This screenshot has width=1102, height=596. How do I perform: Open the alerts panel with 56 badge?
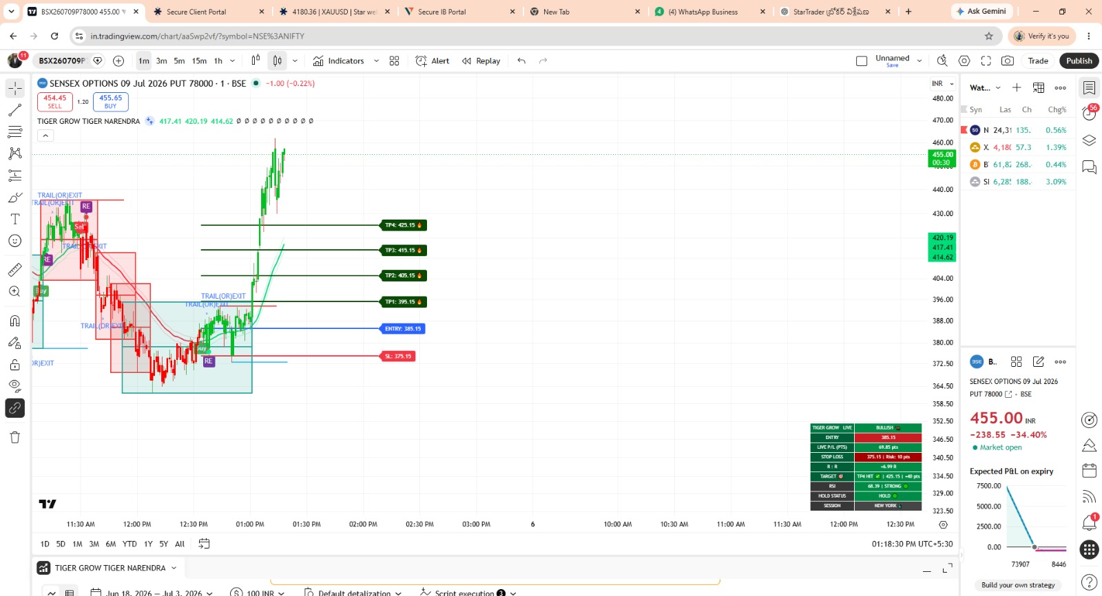(1089, 114)
